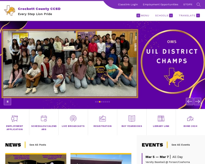Select the fifth slideshow indicator dot

pos(104,102)
